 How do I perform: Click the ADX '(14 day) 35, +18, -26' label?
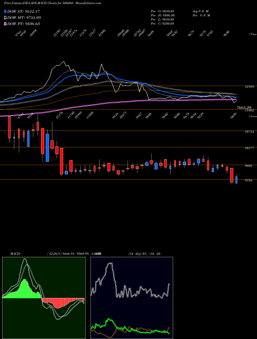[144, 254]
